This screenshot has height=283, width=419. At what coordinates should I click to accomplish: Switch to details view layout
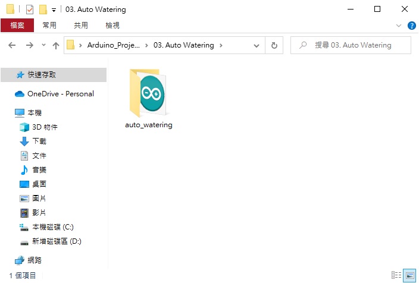pyautogui.click(x=396, y=275)
